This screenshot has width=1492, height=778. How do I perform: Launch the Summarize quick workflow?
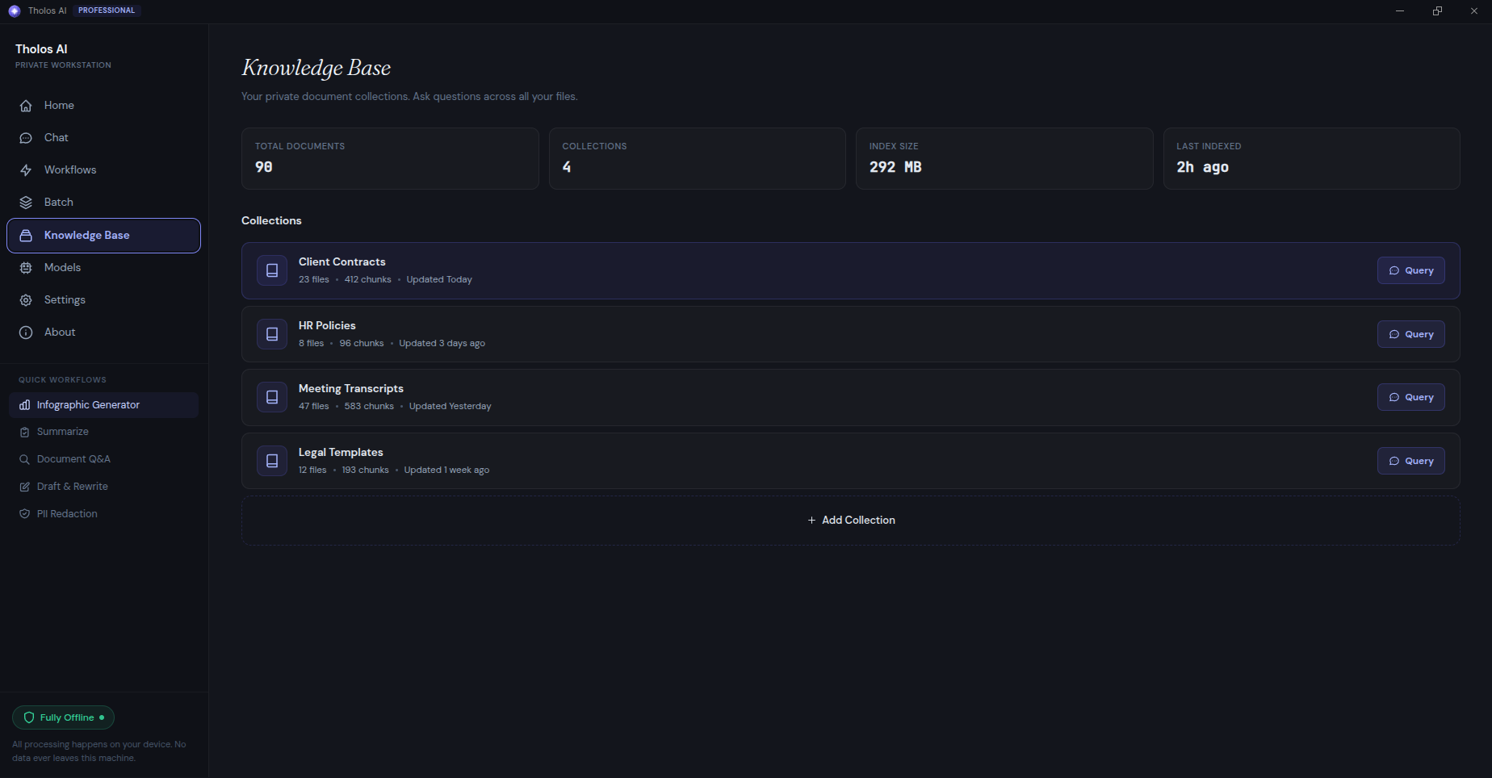(103, 432)
